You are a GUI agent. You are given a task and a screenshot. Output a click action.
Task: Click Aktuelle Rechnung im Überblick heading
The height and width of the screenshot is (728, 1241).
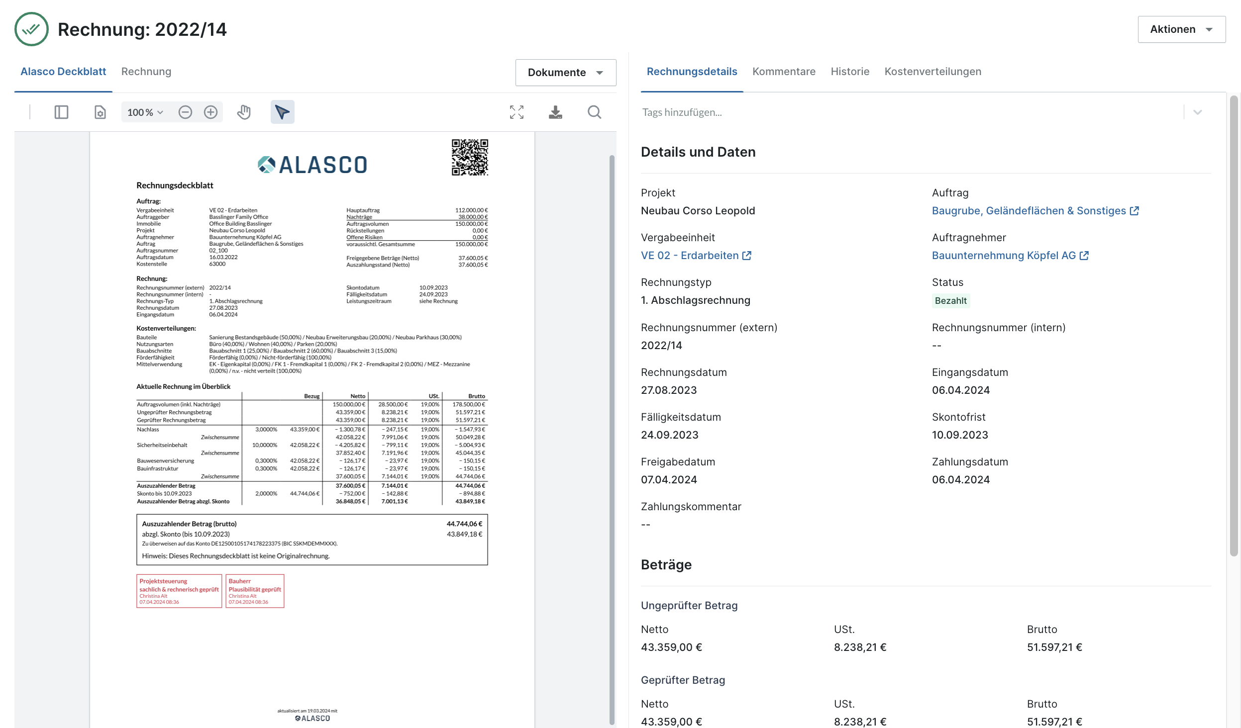pos(184,386)
